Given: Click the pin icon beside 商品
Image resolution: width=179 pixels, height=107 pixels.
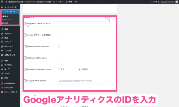Looking at the screenshot, I should (x=2, y=38).
